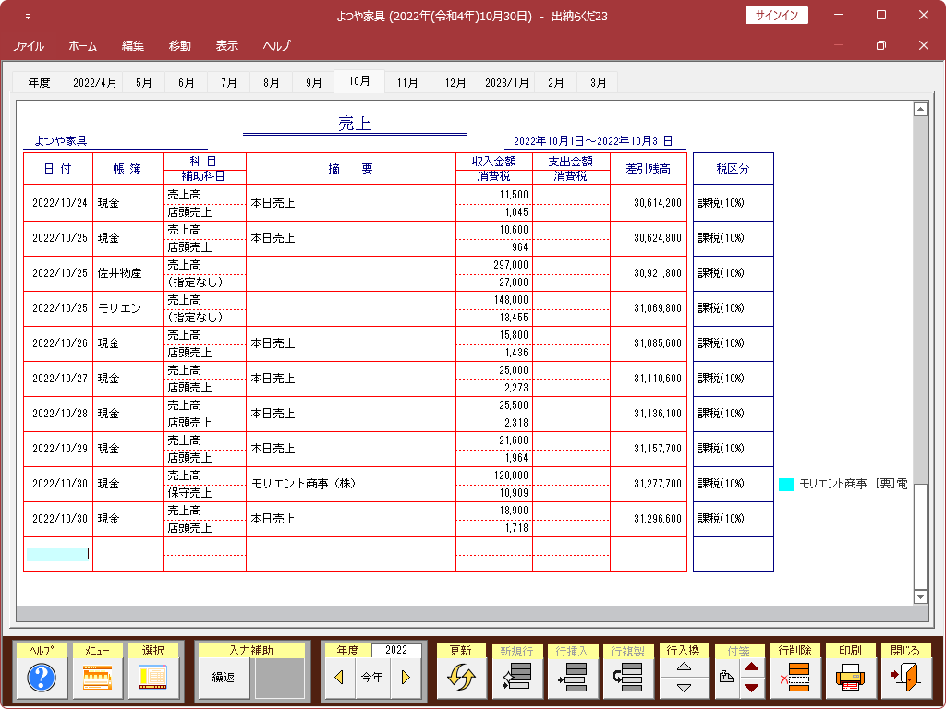The image size is (946, 709).
Task: Close the inner document window
Action: point(924,45)
